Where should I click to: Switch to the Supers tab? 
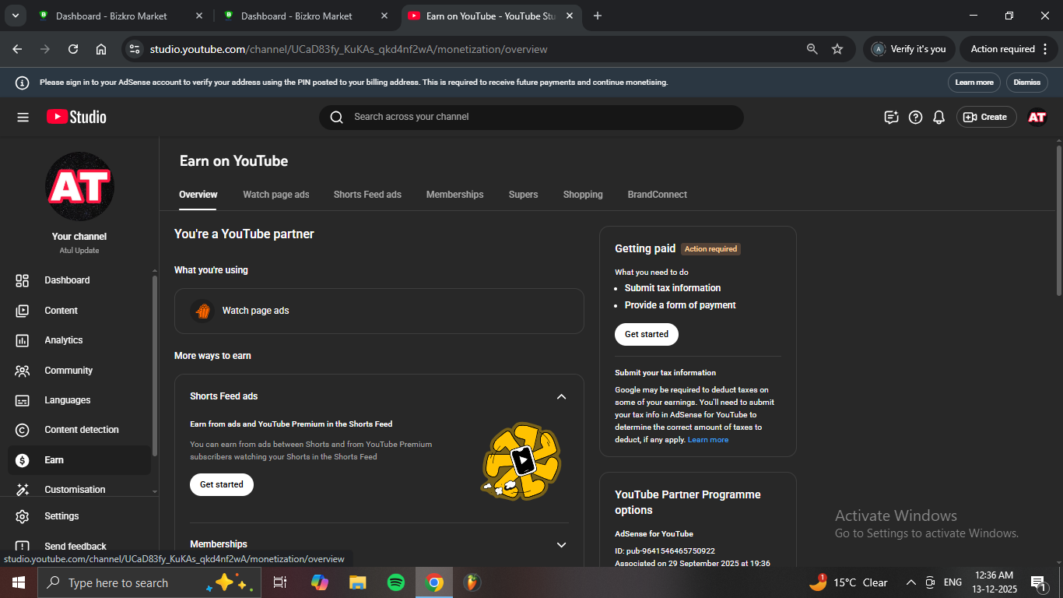(x=523, y=195)
